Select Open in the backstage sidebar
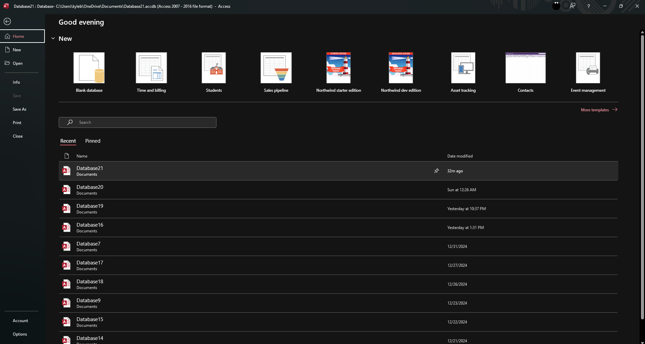The image size is (645, 344). pyautogui.click(x=22, y=63)
